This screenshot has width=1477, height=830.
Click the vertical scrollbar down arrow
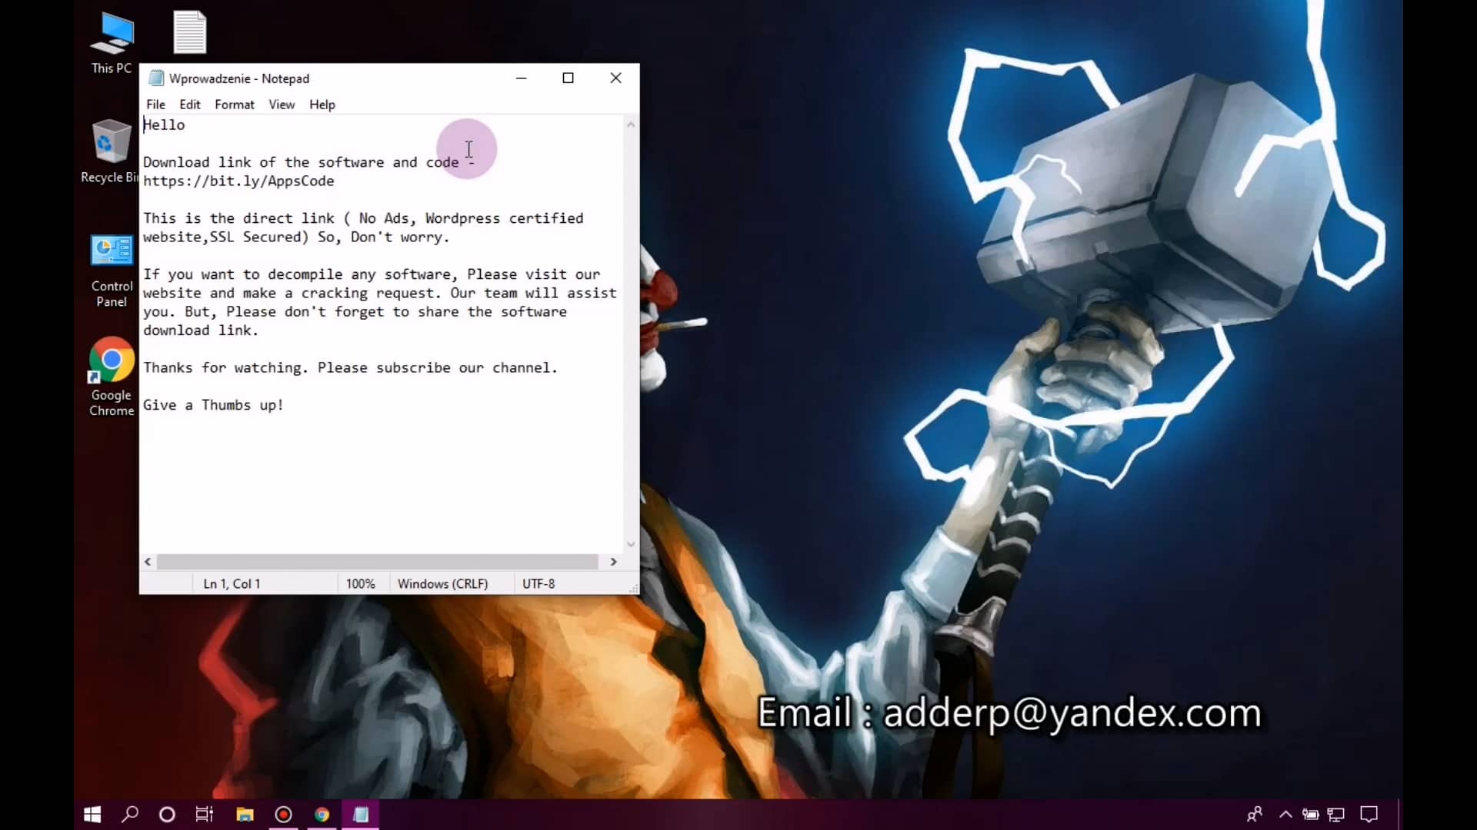[631, 544]
